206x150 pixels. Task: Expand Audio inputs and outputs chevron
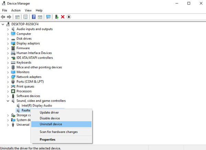click(8, 29)
